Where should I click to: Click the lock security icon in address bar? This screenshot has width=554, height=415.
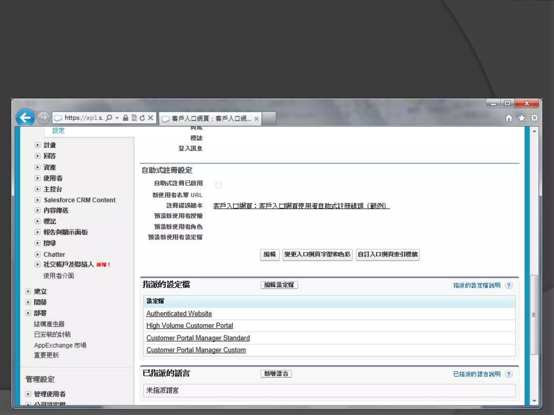tap(126, 118)
